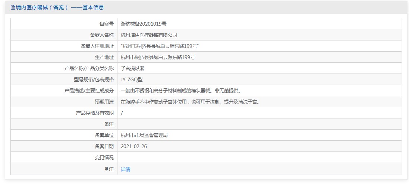Click the description 一般由不锈钢和高分子材料制成的棒状器械
This screenshot has height=189, width=409.
point(167,91)
